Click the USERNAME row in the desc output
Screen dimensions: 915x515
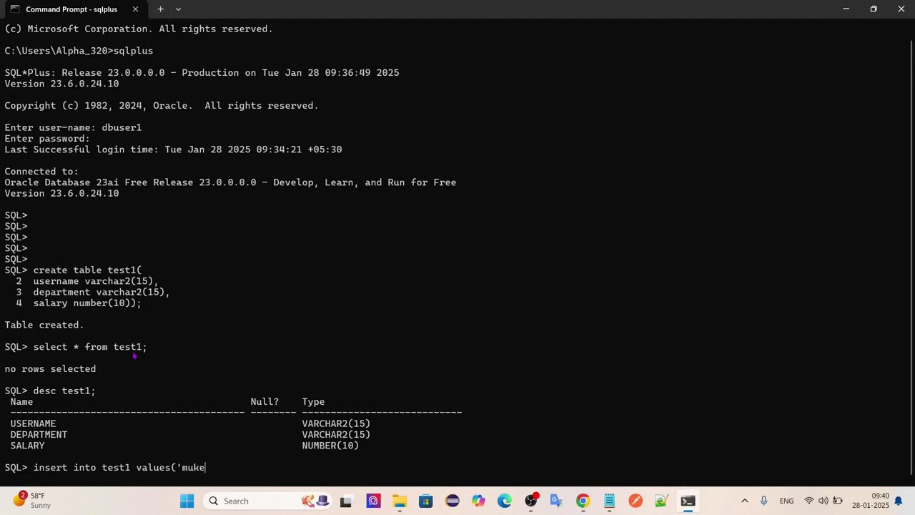190,423
